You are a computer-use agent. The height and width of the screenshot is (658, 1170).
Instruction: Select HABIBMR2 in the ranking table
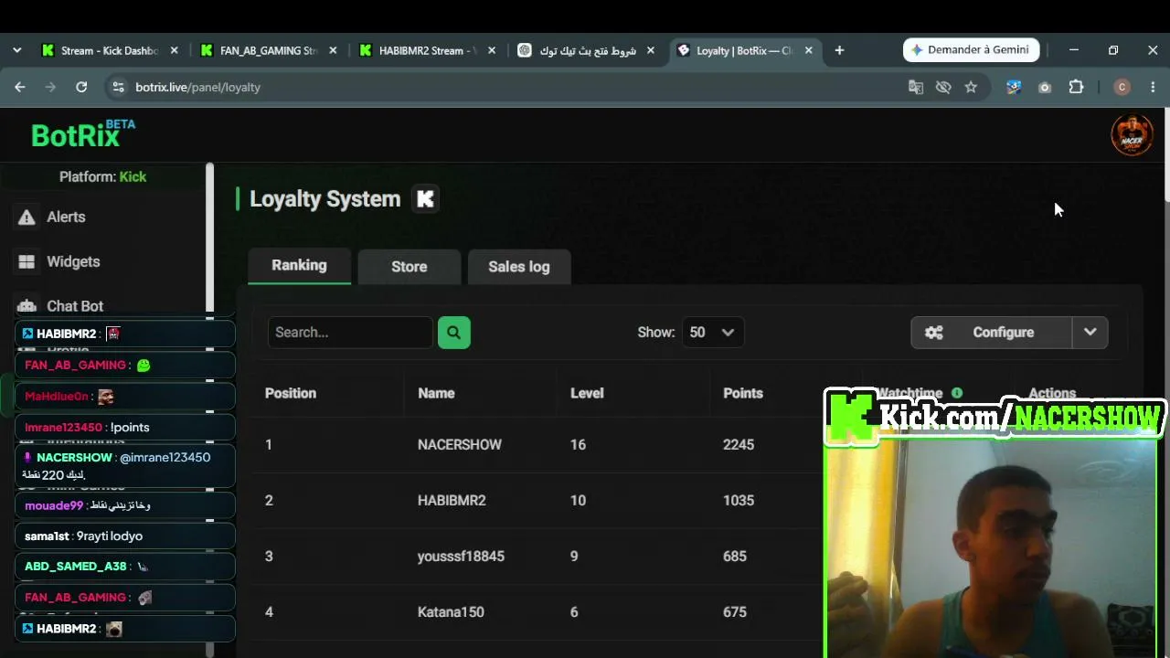pos(452,501)
